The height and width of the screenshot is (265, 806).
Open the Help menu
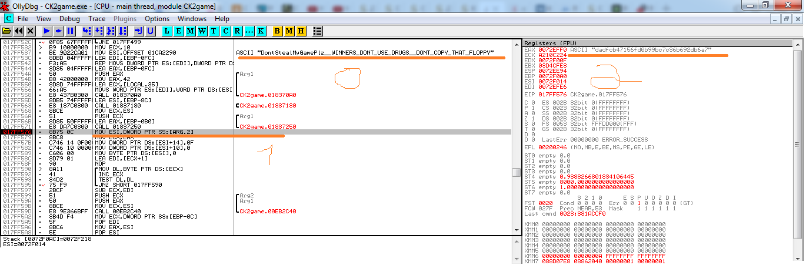tap(222, 19)
